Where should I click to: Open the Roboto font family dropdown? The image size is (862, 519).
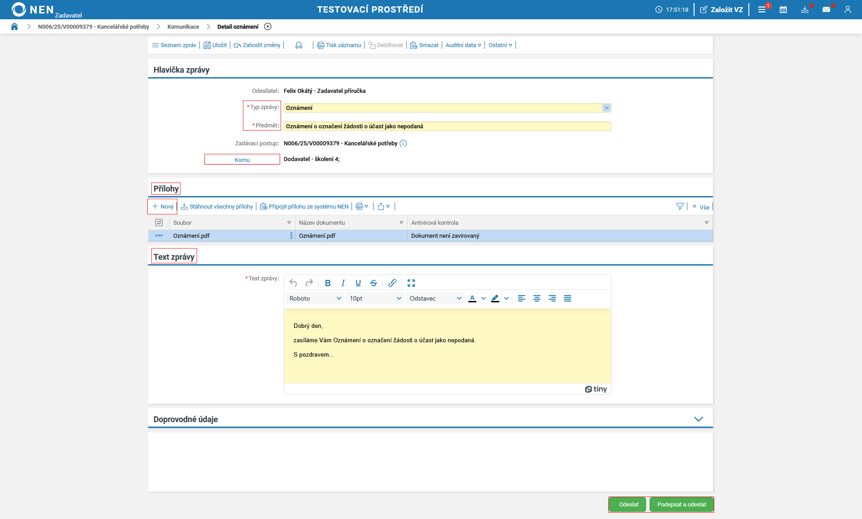pos(315,298)
